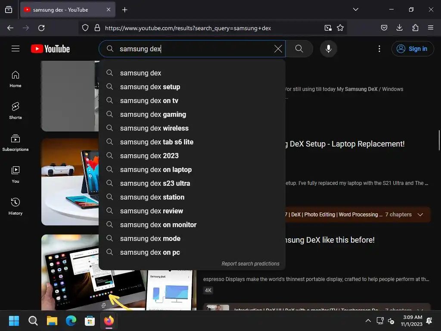Screen dimensions: 441x331
Task: Open the tablet and controller video thumbnail
Action: point(70,182)
